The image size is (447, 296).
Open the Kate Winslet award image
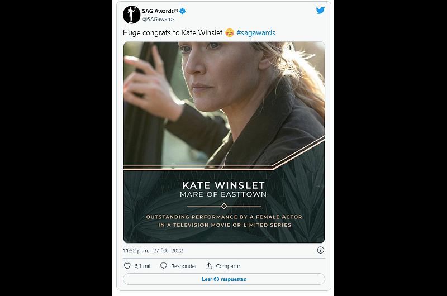(x=224, y=142)
